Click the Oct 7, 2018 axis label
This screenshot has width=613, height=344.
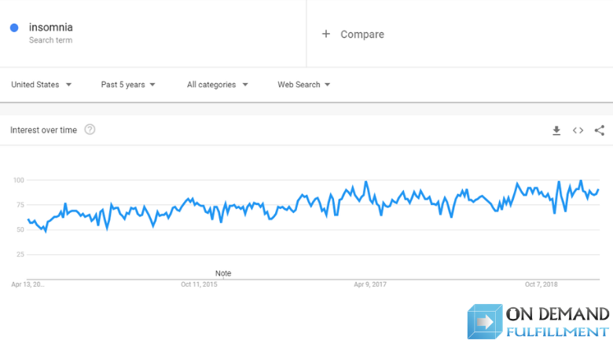pos(541,284)
